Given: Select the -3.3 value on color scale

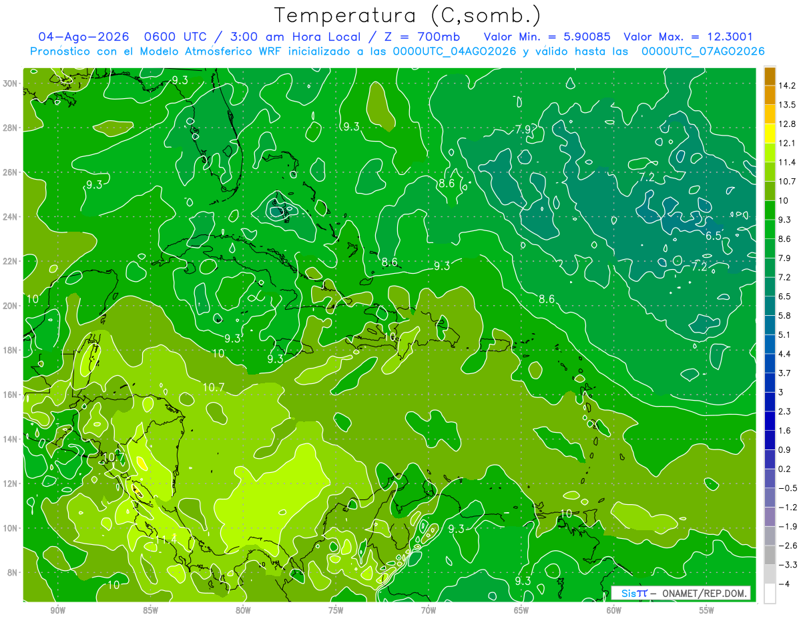Looking at the screenshot, I should click(788, 565).
